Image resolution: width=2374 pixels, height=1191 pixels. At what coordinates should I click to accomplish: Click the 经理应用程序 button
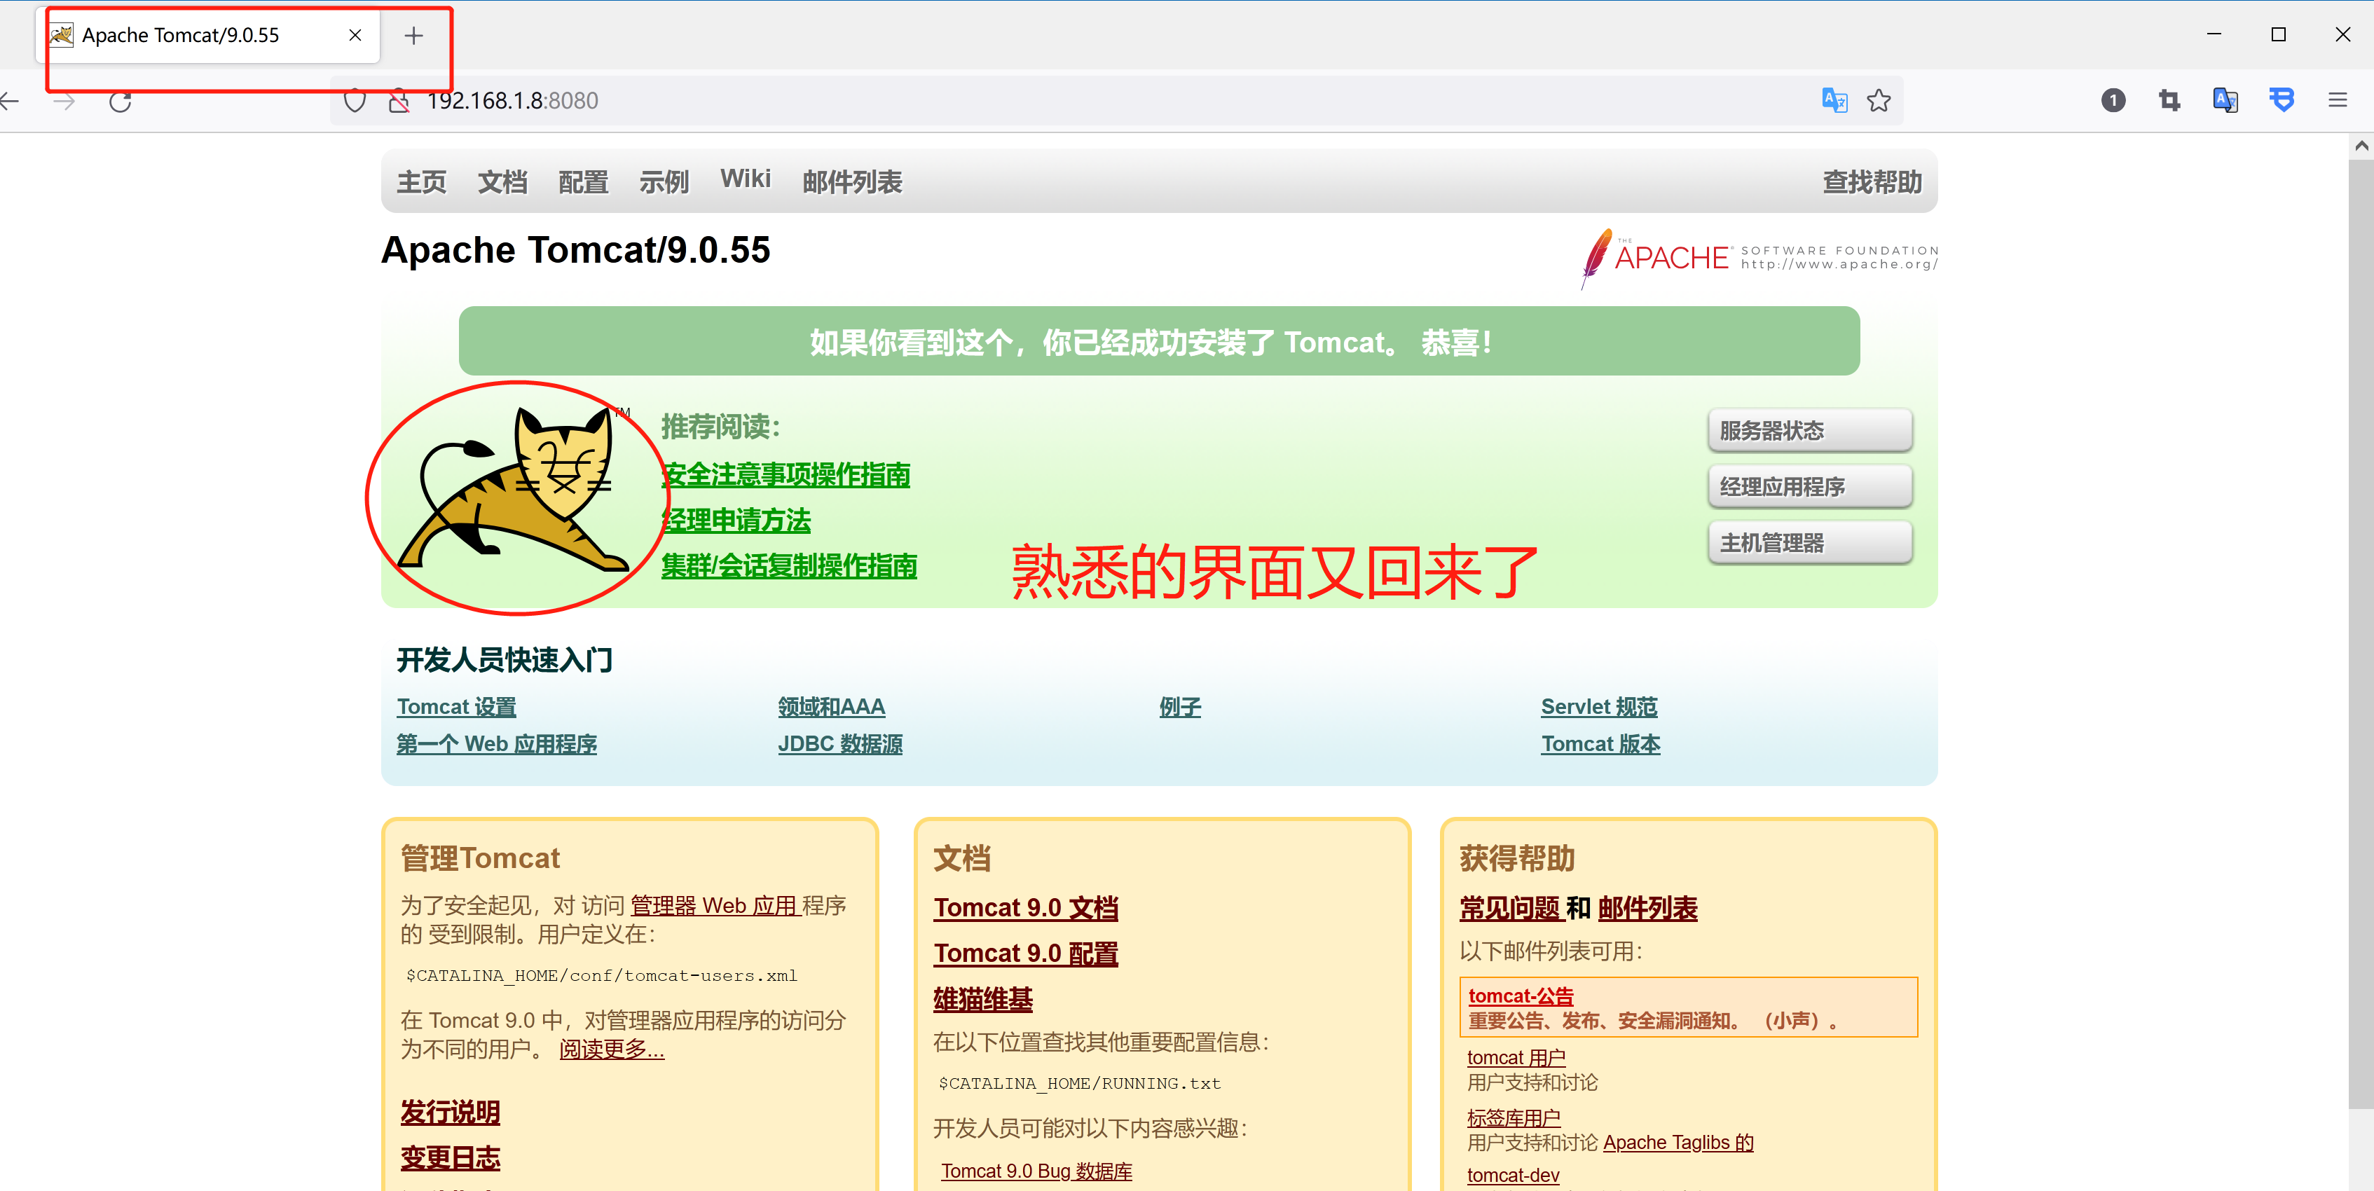coord(1810,486)
